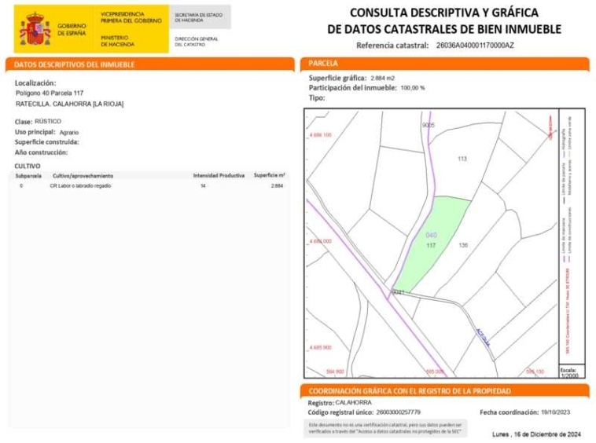596x443 pixels.
Task: Click the Ministerio de Hacienda logo text
Action: pos(118,41)
